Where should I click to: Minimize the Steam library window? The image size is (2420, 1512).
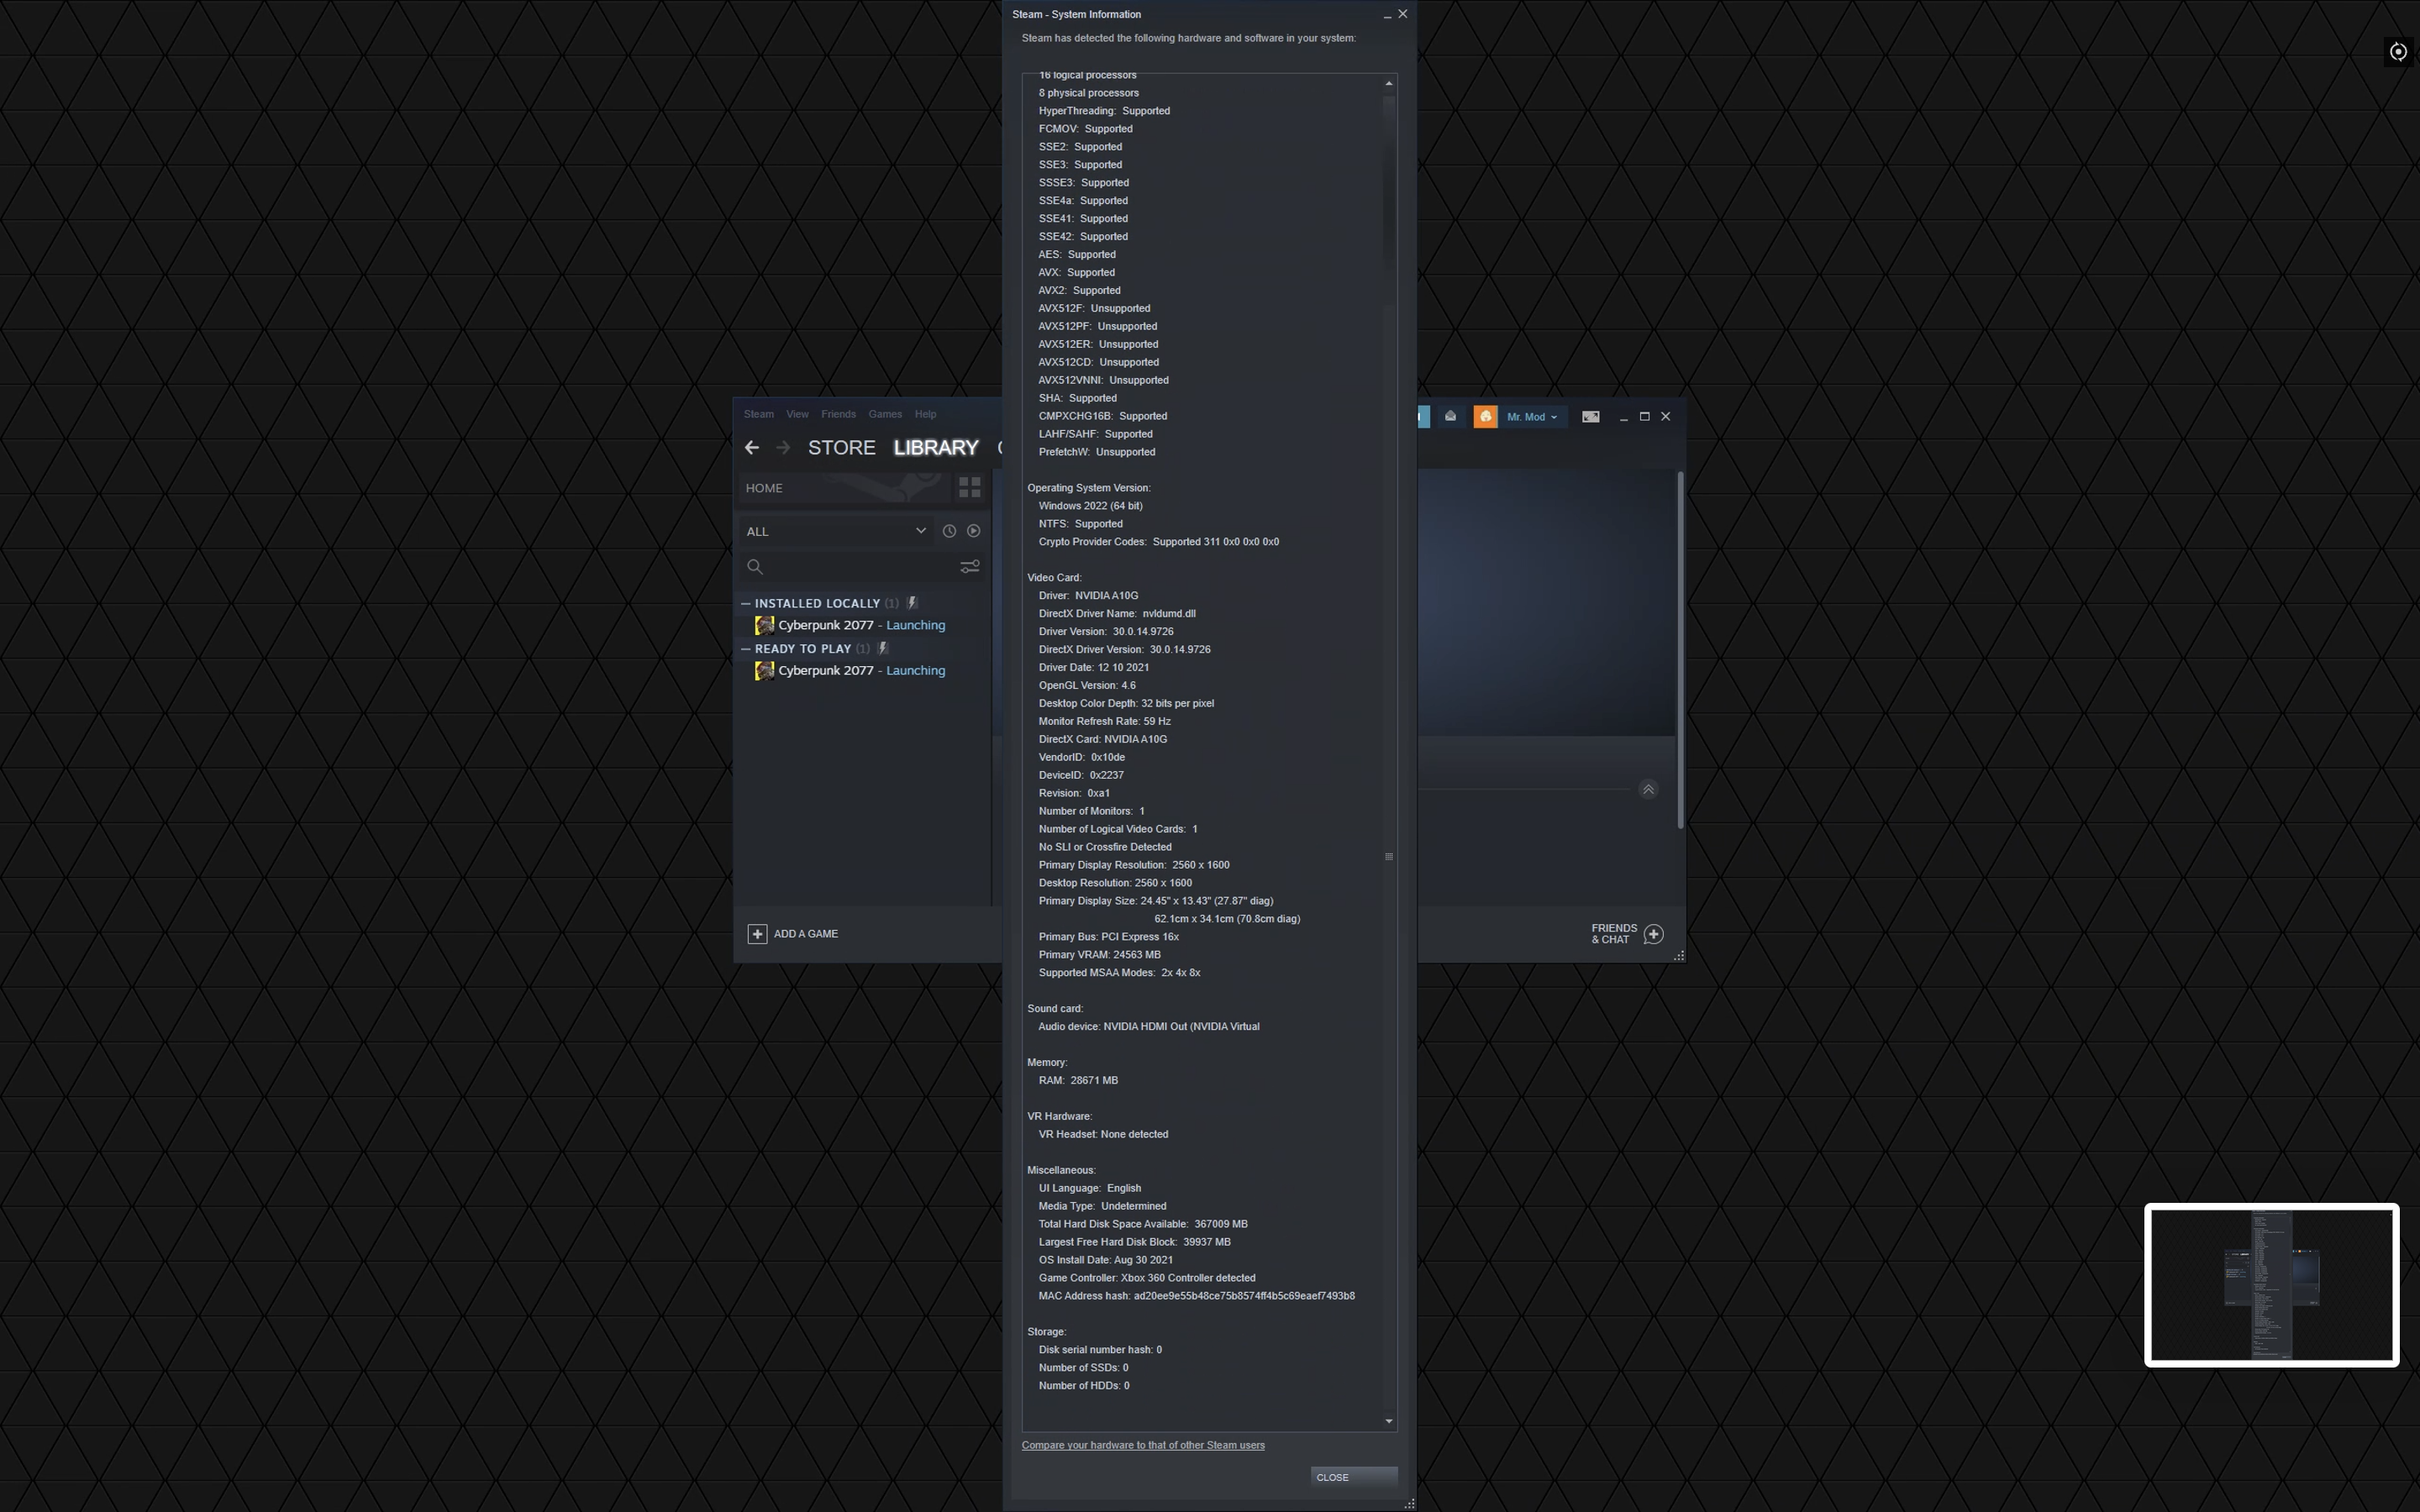click(1624, 417)
